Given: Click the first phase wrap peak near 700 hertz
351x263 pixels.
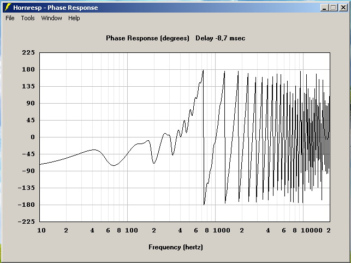Looking at the screenshot, I should (x=203, y=70).
